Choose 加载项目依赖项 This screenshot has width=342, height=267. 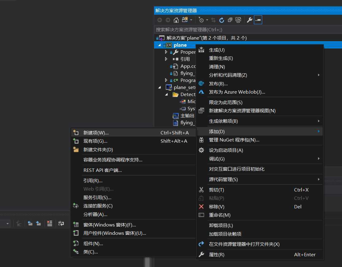[260, 234]
